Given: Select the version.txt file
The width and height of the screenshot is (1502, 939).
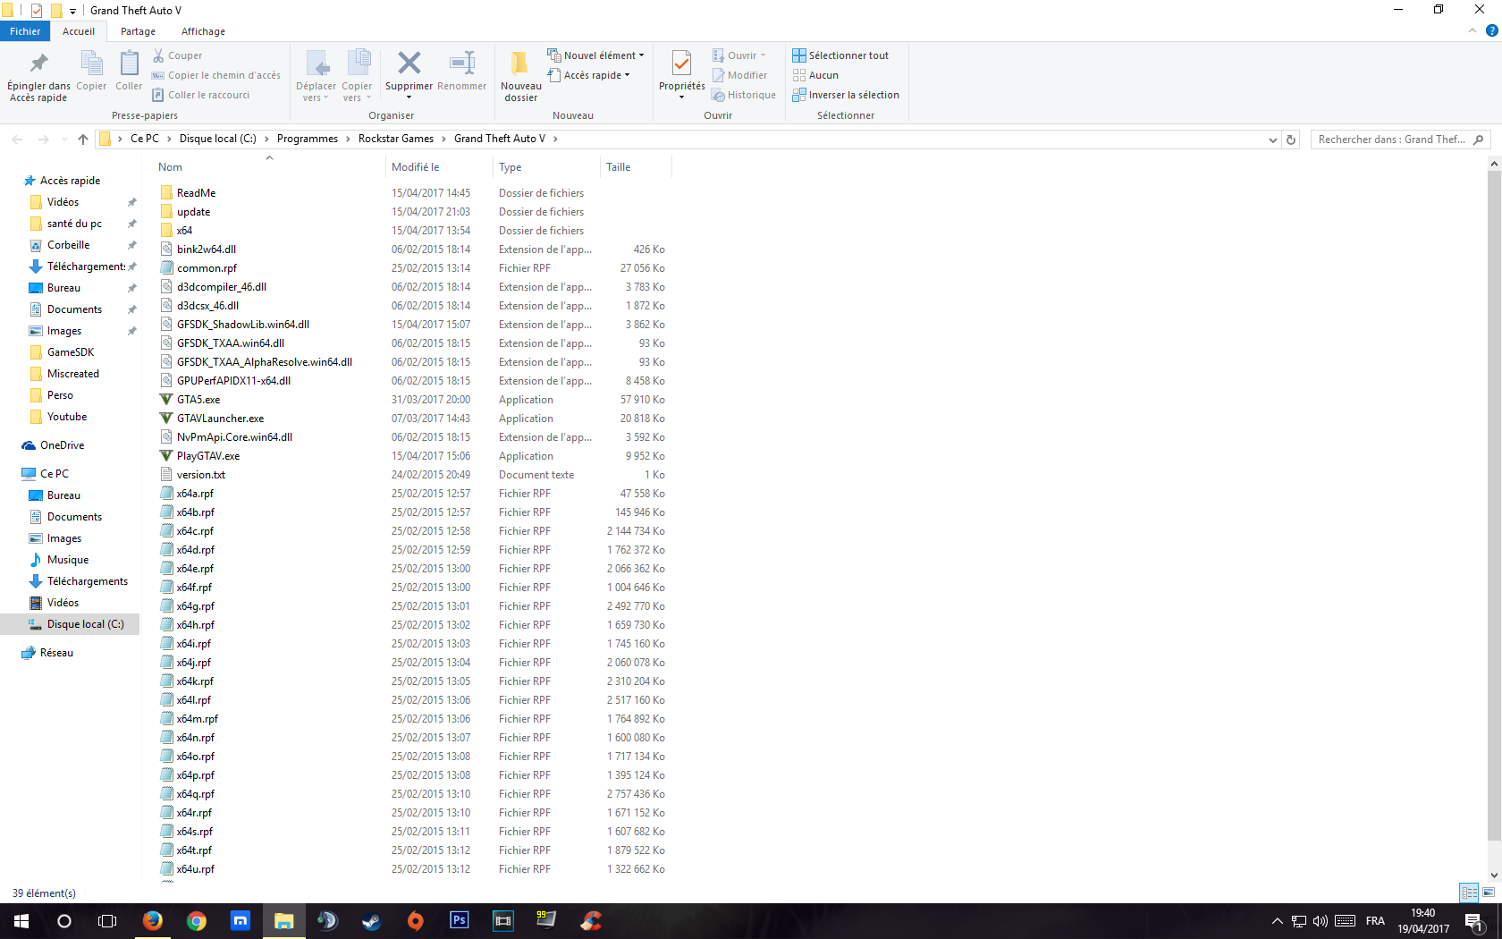Looking at the screenshot, I should 200,475.
